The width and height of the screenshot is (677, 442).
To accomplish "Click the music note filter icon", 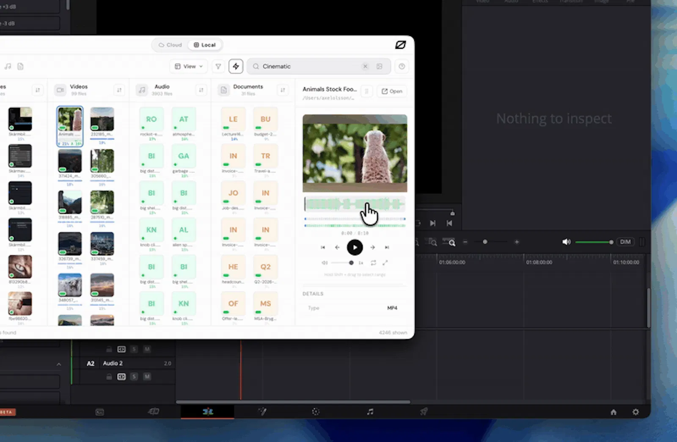I will pyautogui.click(x=8, y=66).
